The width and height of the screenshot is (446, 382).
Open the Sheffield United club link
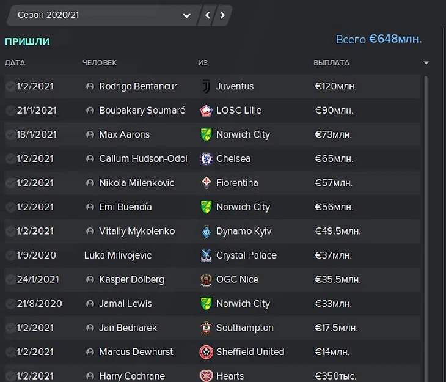pos(250,352)
